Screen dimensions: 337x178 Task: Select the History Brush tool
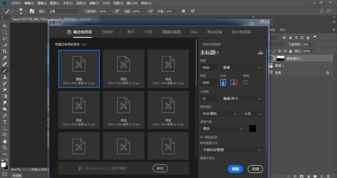coord(5,83)
